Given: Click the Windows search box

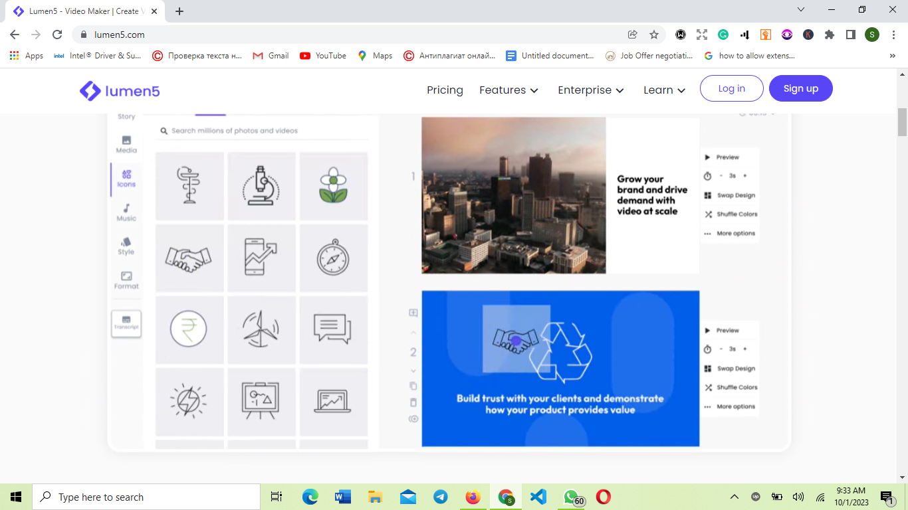Looking at the screenshot, I should 146,497.
